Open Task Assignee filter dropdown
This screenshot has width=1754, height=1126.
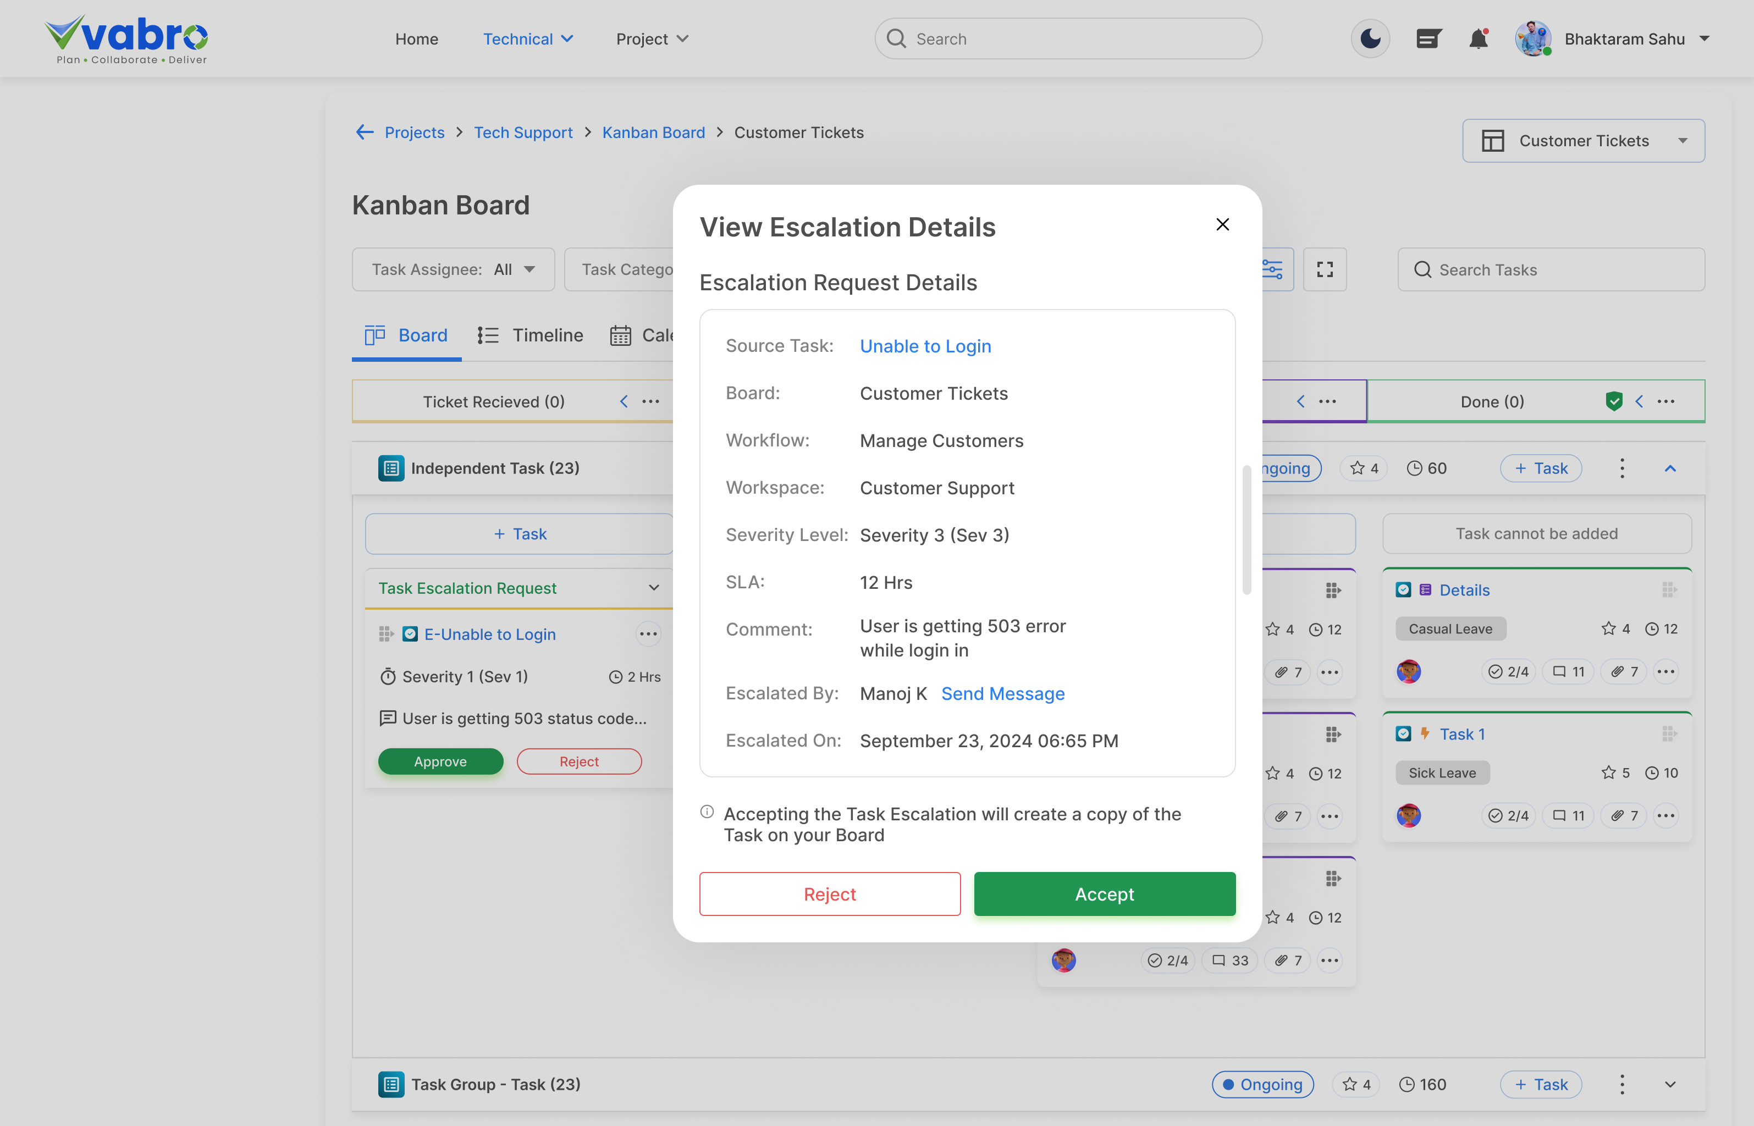point(453,269)
